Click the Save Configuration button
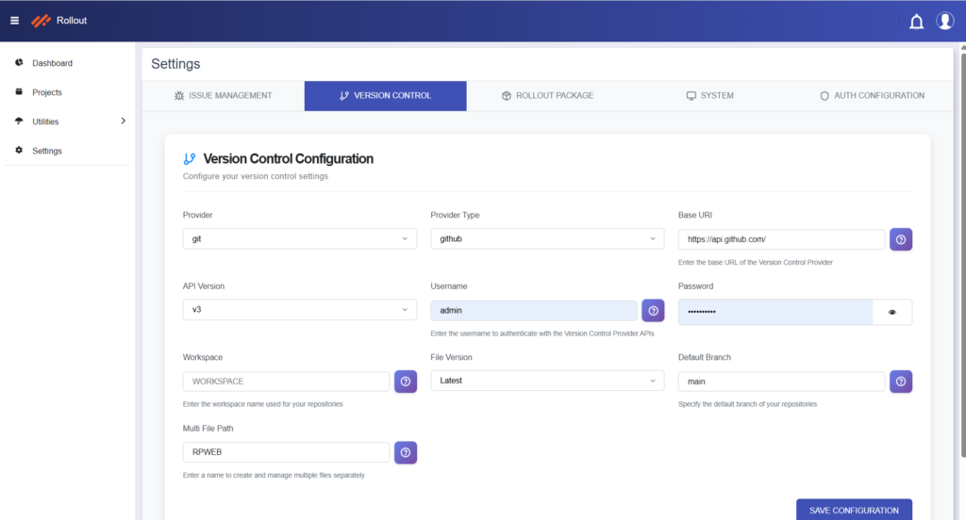Screen dimensions: 966x520 click(x=854, y=511)
